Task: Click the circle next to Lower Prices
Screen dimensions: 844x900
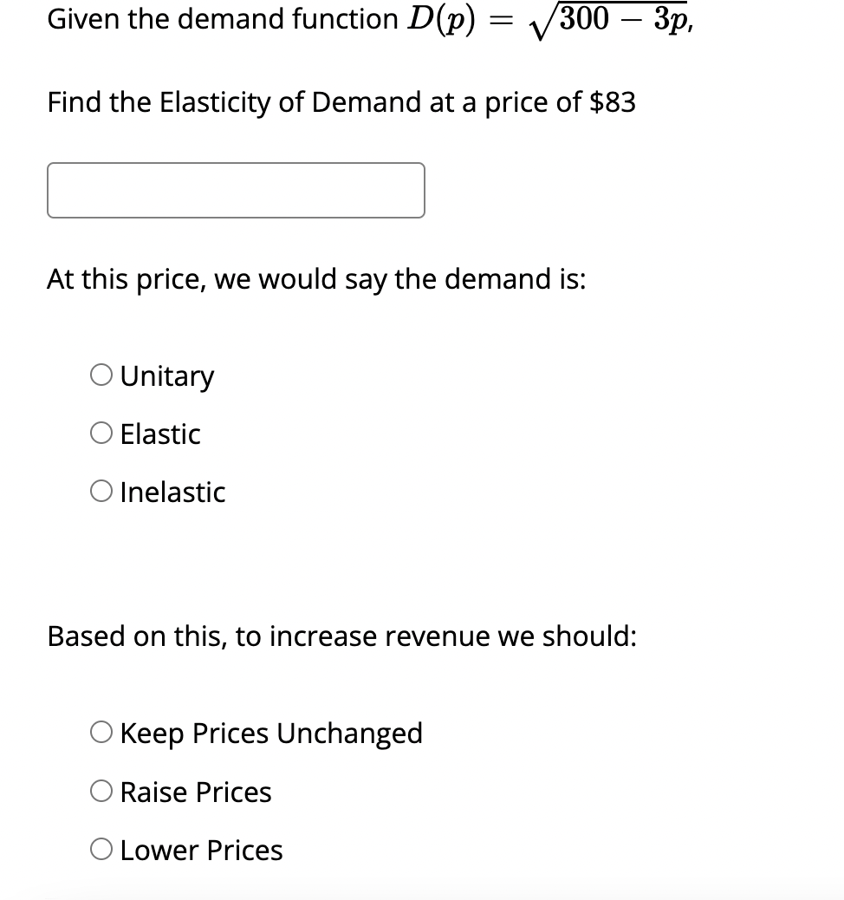Action: click(x=101, y=849)
